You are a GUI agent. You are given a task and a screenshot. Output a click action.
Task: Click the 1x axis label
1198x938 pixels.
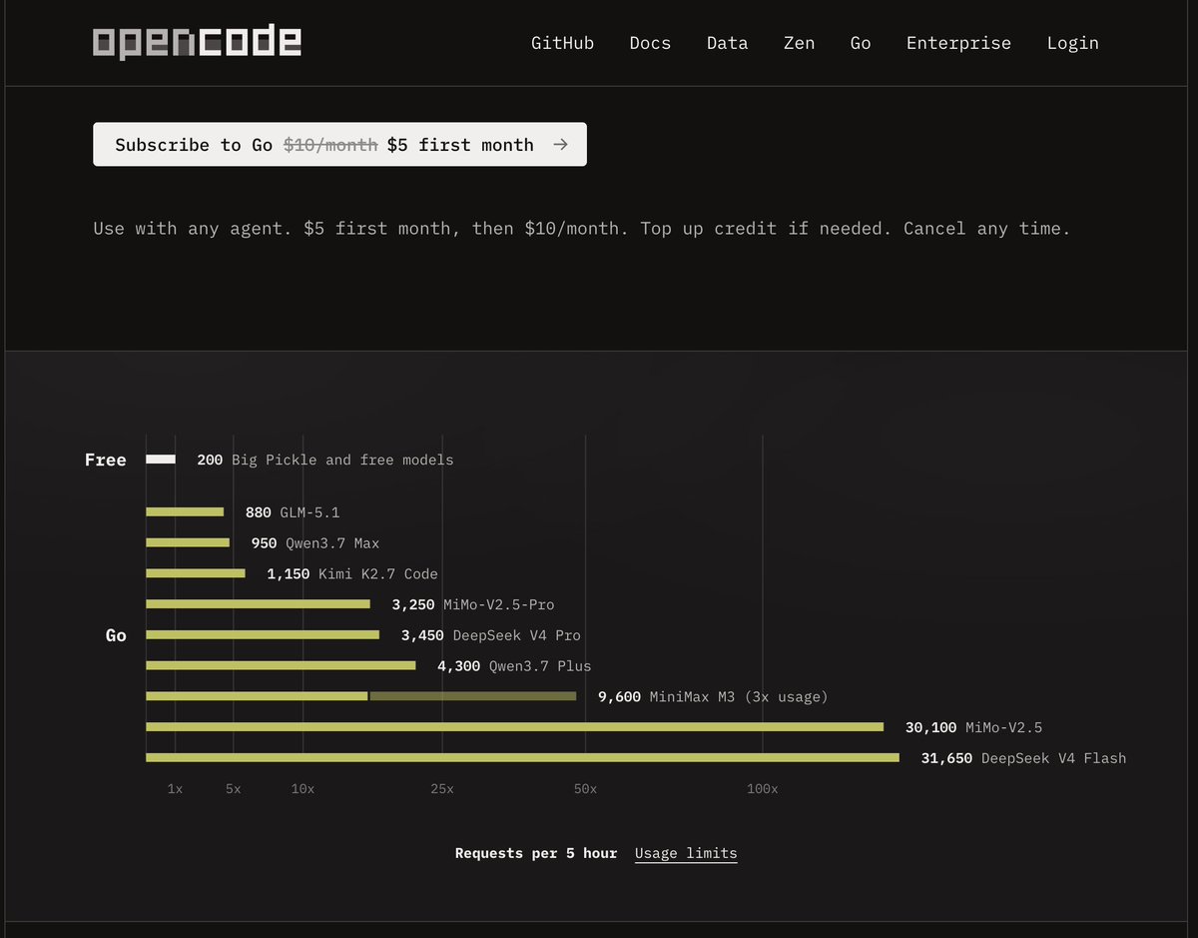point(175,789)
